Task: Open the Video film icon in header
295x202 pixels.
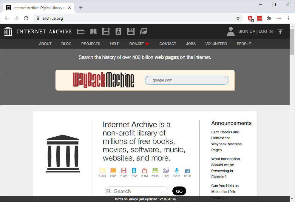Action: pos(106,31)
